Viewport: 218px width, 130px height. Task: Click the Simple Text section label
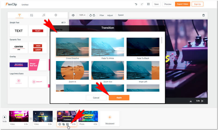pyautogui.click(x=14, y=23)
